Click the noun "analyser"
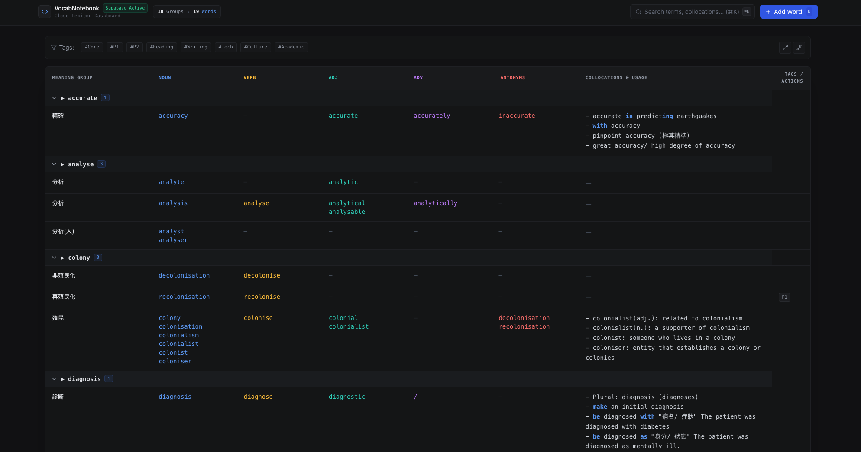This screenshot has width=861, height=452. point(173,240)
